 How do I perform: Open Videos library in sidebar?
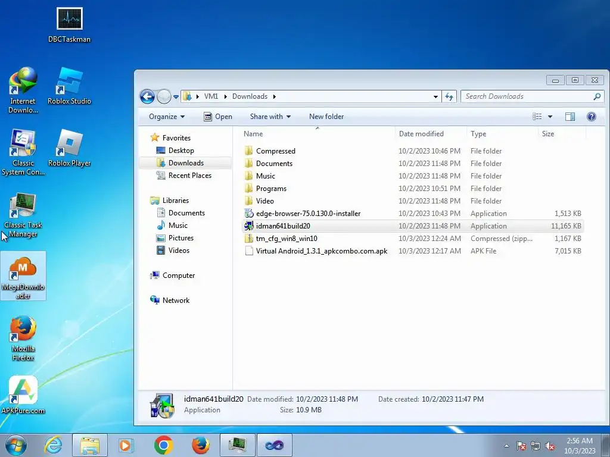tap(179, 251)
